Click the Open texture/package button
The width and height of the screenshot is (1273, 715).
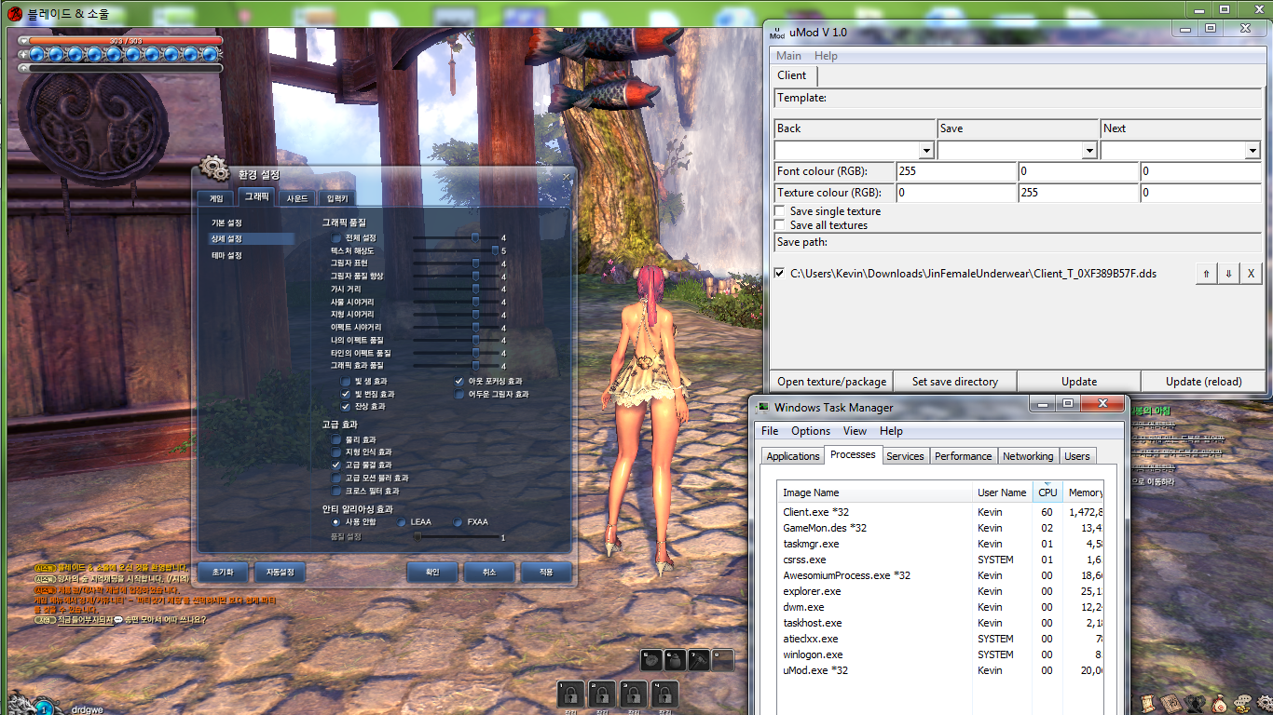pyautogui.click(x=832, y=382)
